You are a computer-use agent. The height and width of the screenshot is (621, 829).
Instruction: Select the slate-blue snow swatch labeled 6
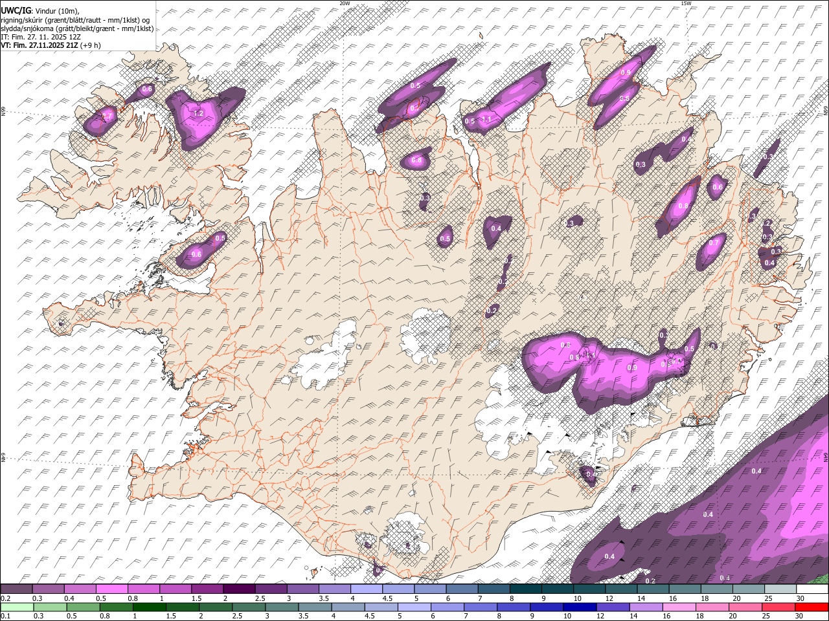(462, 589)
